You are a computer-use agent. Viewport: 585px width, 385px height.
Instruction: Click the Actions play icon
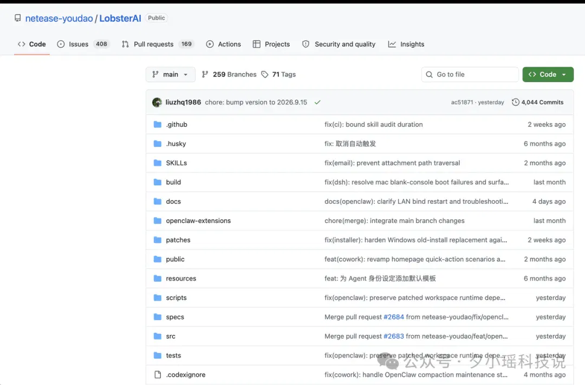coord(210,44)
